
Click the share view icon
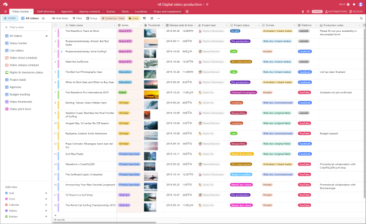[x=152, y=18]
